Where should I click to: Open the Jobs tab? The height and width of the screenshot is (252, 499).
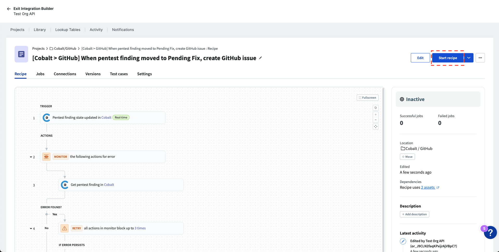click(40, 74)
